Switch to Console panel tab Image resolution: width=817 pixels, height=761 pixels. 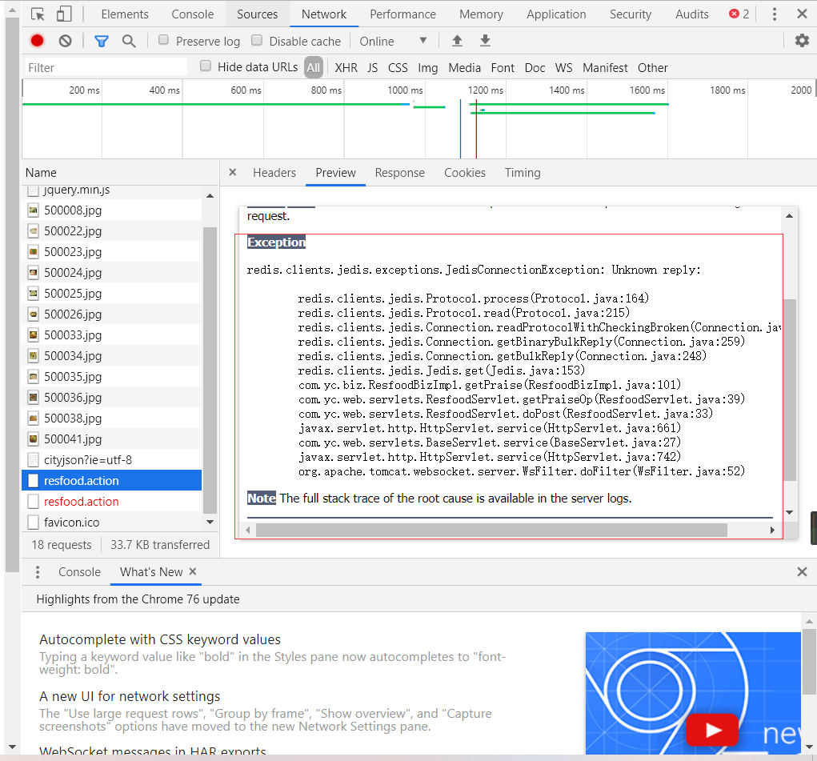192,14
